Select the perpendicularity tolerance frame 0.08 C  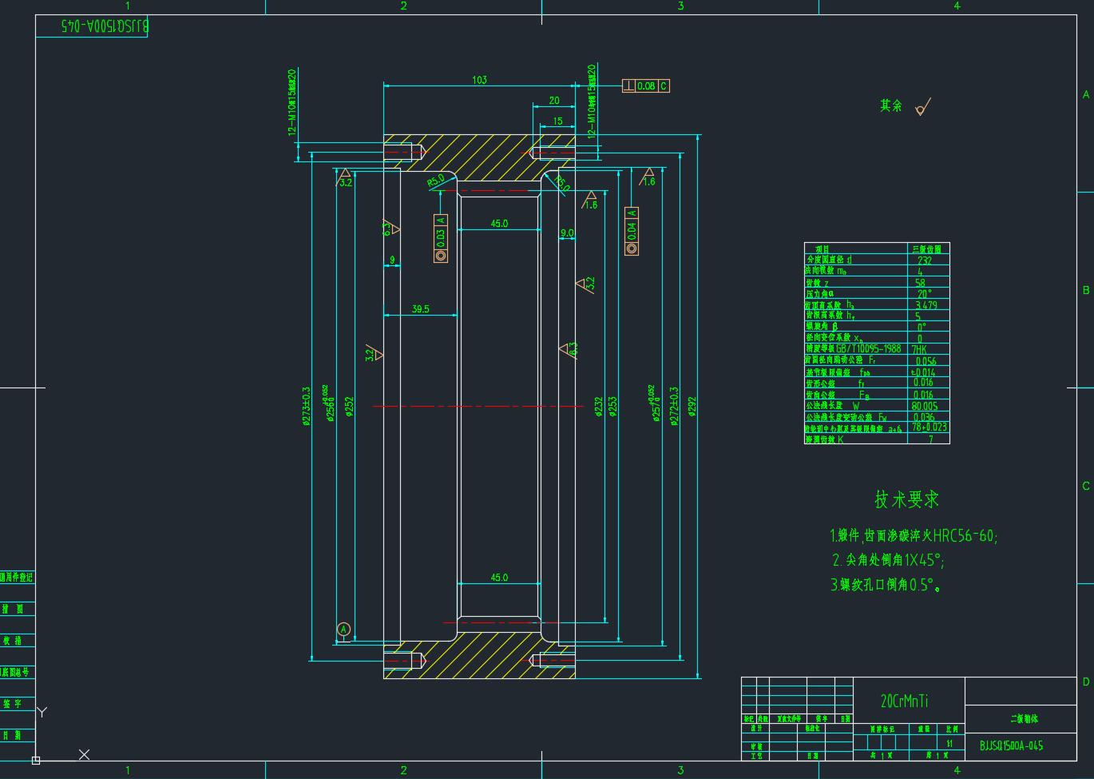[645, 85]
